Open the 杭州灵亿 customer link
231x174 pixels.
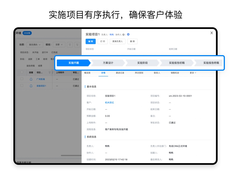(x=109, y=102)
